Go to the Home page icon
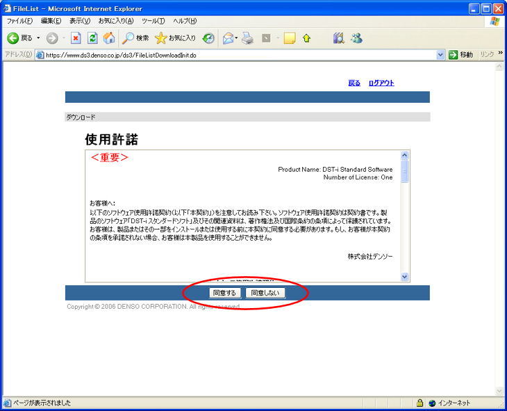507x411 pixels. click(x=109, y=38)
